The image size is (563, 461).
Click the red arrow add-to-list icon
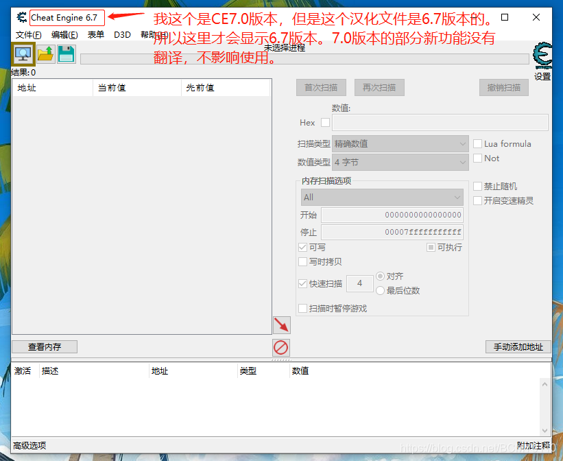tap(281, 325)
